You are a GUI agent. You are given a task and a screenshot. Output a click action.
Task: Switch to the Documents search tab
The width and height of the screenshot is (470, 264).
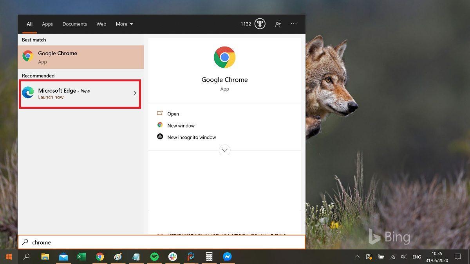pyautogui.click(x=74, y=24)
